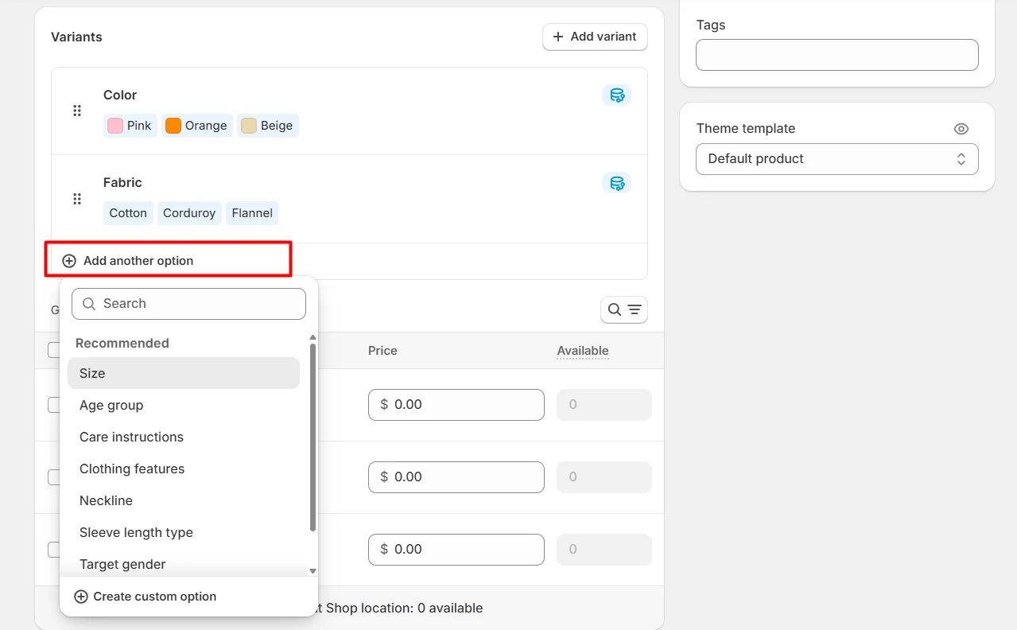This screenshot has width=1017, height=630.
Task: Open the Default product theme template dropdown
Action: pos(837,158)
